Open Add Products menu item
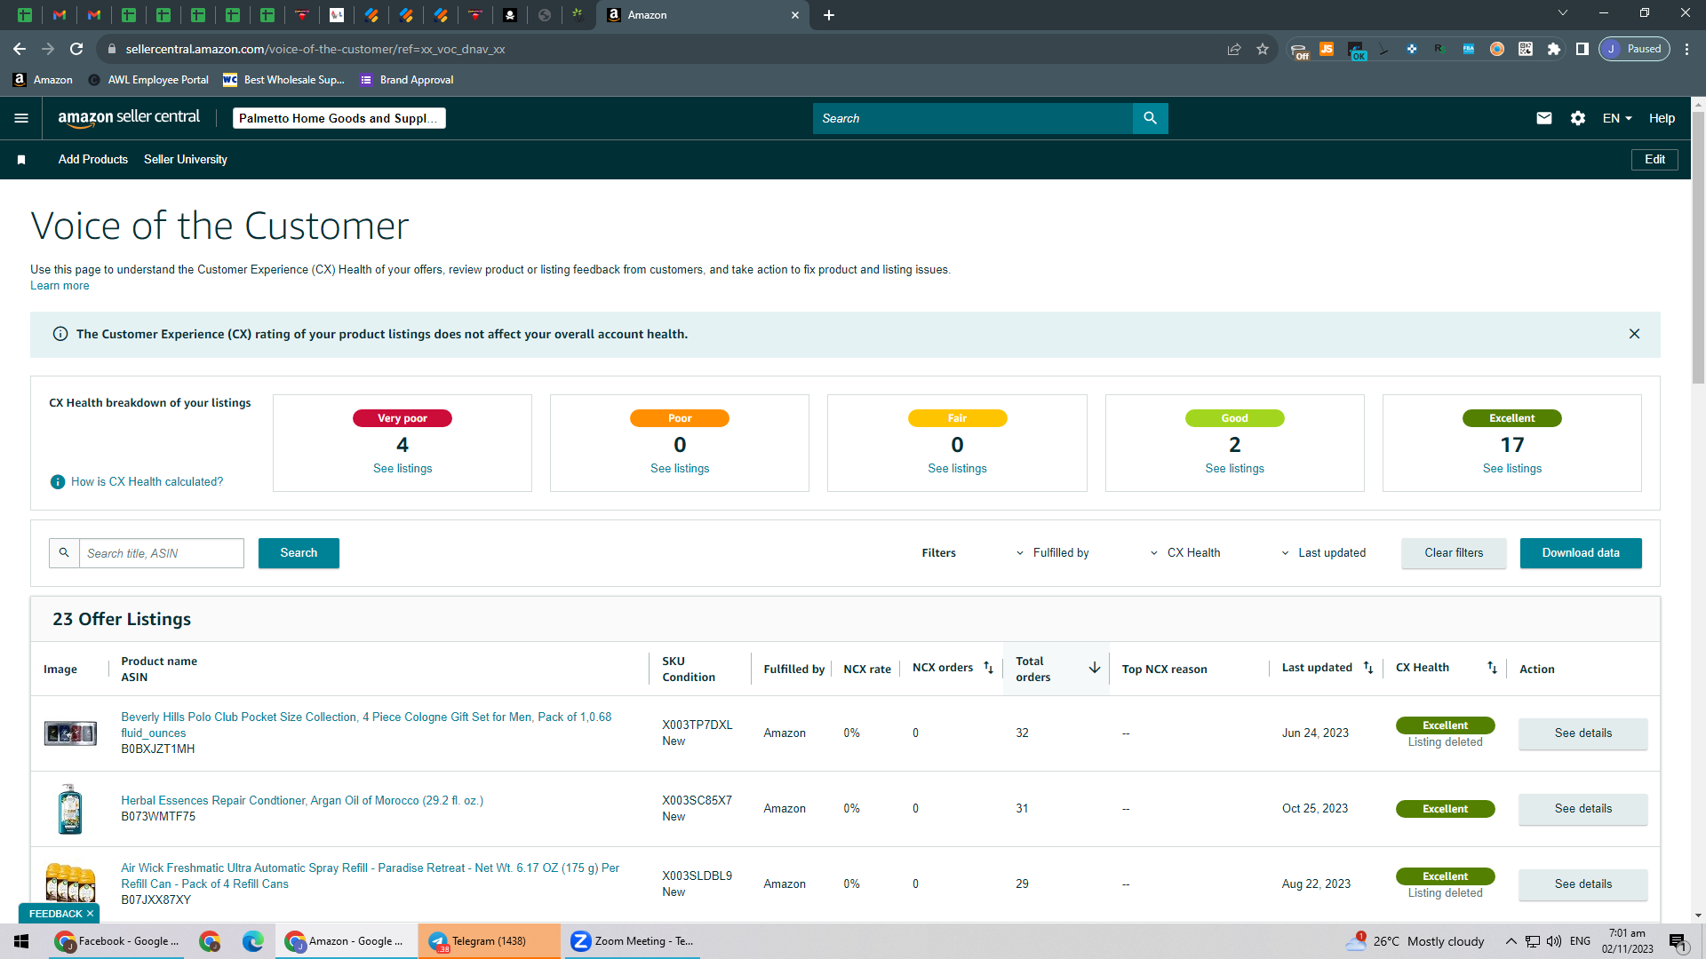This screenshot has width=1706, height=959. point(93,160)
